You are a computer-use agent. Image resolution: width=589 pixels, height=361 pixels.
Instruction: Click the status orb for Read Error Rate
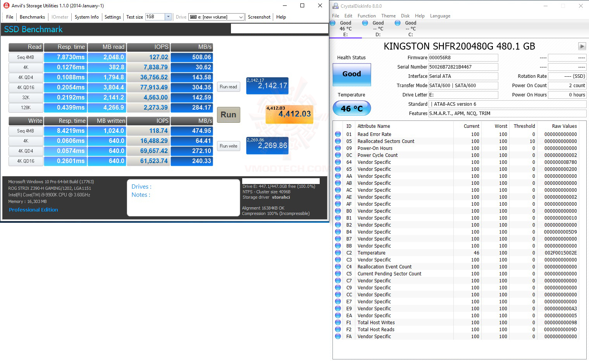point(338,134)
